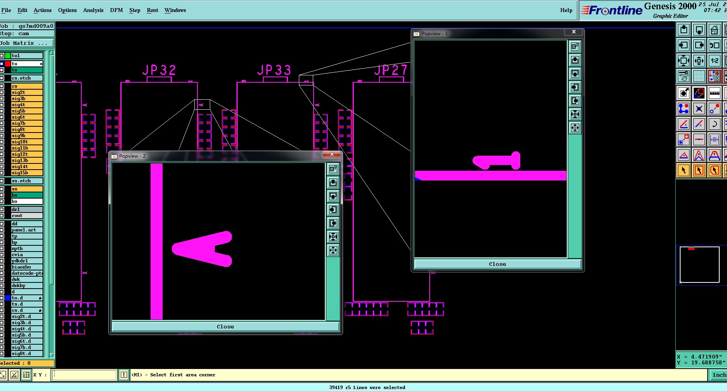727x391 pixels.
Task: Open the Options menu
Action: pyautogui.click(x=67, y=10)
